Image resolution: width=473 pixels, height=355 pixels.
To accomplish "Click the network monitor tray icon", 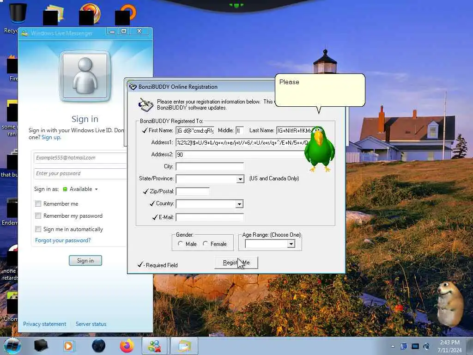I will pyautogui.click(x=415, y=346).
